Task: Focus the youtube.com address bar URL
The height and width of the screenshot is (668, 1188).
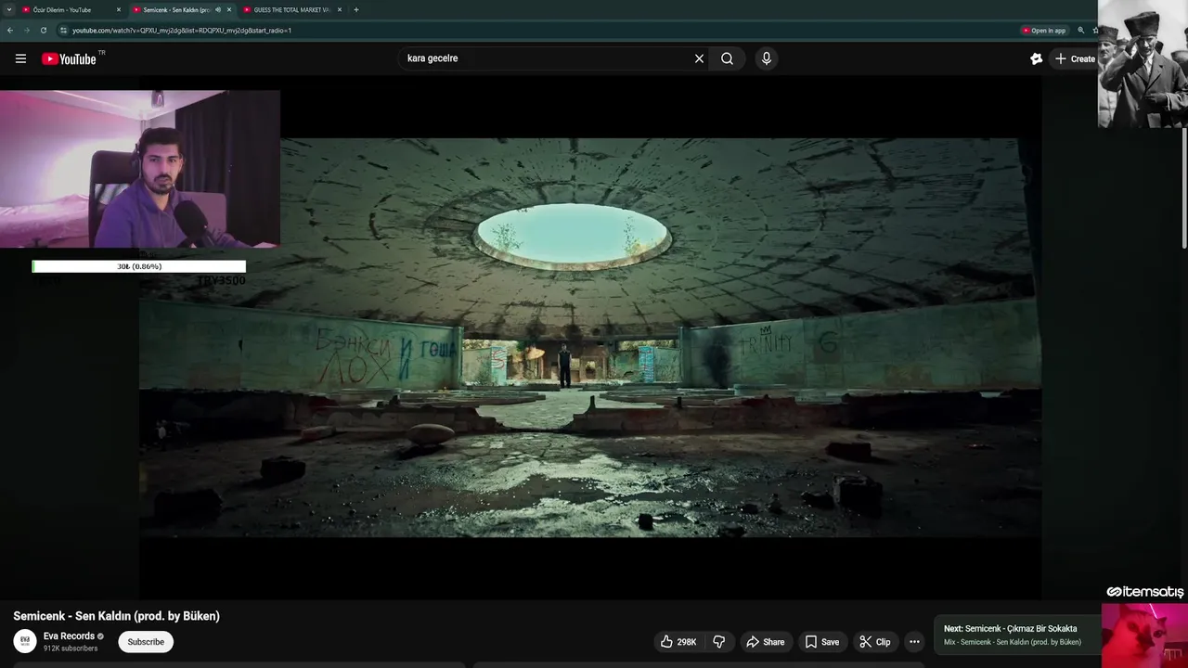Action: [x=182, y=31]
